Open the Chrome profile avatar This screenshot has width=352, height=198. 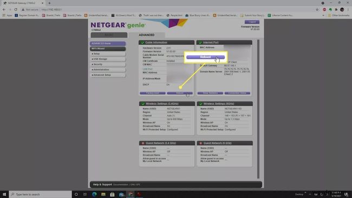342,10
